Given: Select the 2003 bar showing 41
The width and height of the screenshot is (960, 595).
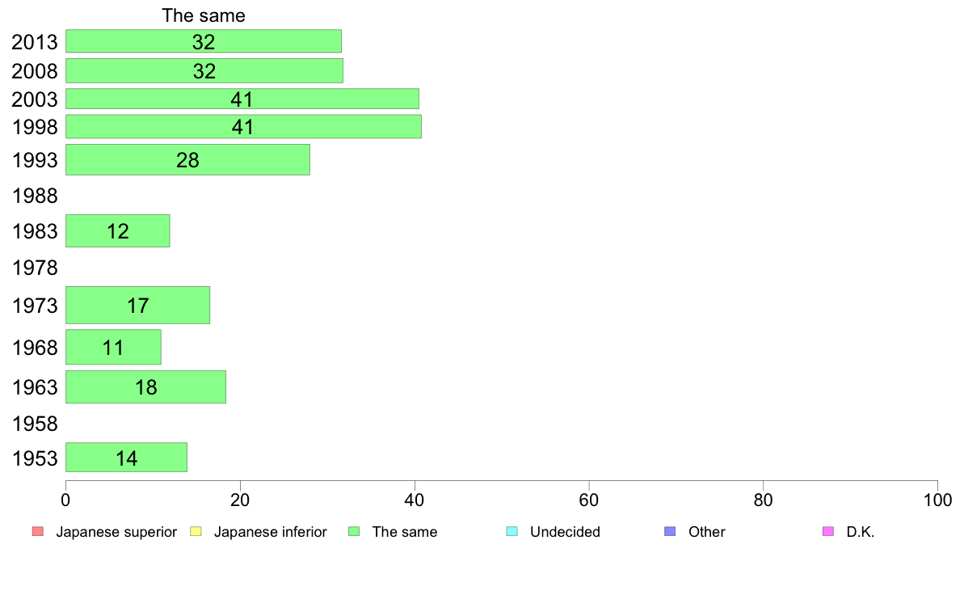Looking at the screenshot, I should (242, 99).
